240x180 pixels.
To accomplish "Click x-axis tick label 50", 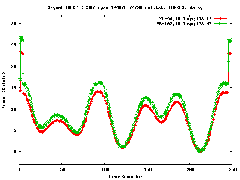I will click(x=63, y=169).
